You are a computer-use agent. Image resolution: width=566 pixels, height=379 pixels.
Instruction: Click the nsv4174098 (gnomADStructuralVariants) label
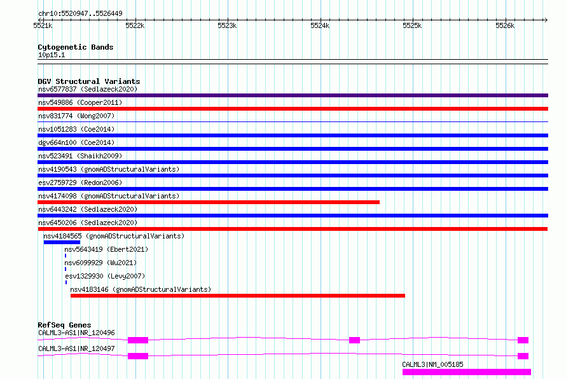point(109,196)
